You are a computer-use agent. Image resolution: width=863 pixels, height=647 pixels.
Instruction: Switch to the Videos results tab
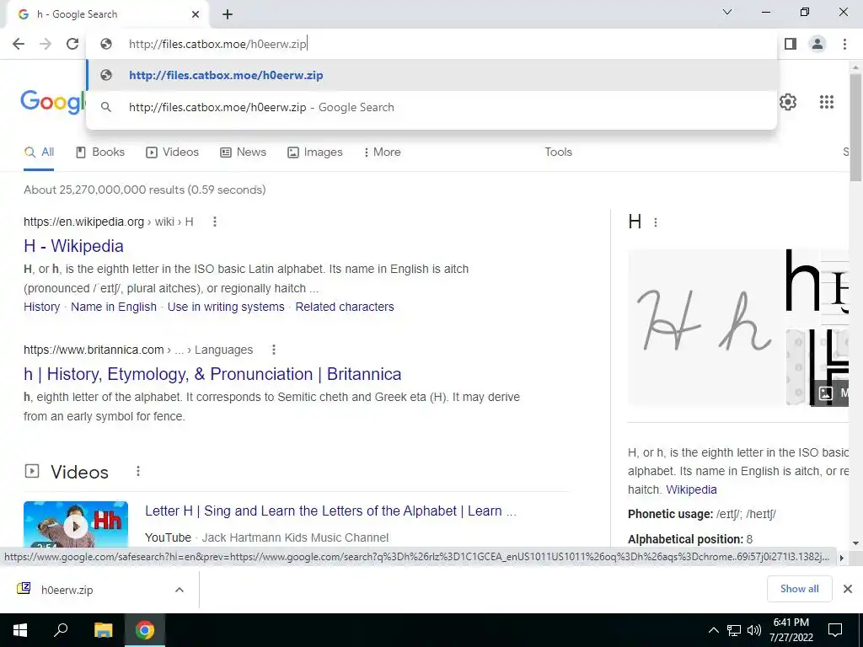pos(172,152)
